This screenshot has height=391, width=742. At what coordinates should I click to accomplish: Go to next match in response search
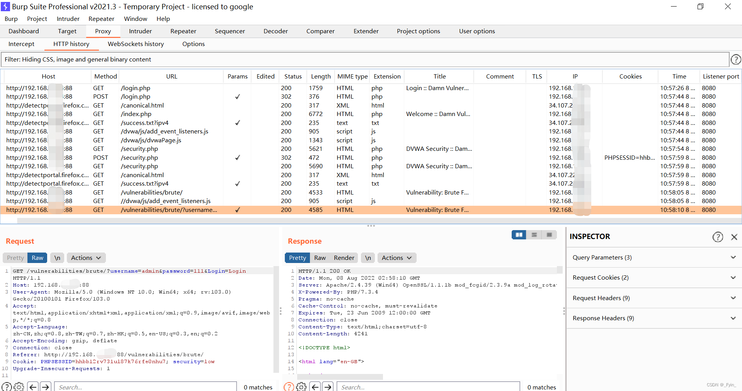(328, 387)
